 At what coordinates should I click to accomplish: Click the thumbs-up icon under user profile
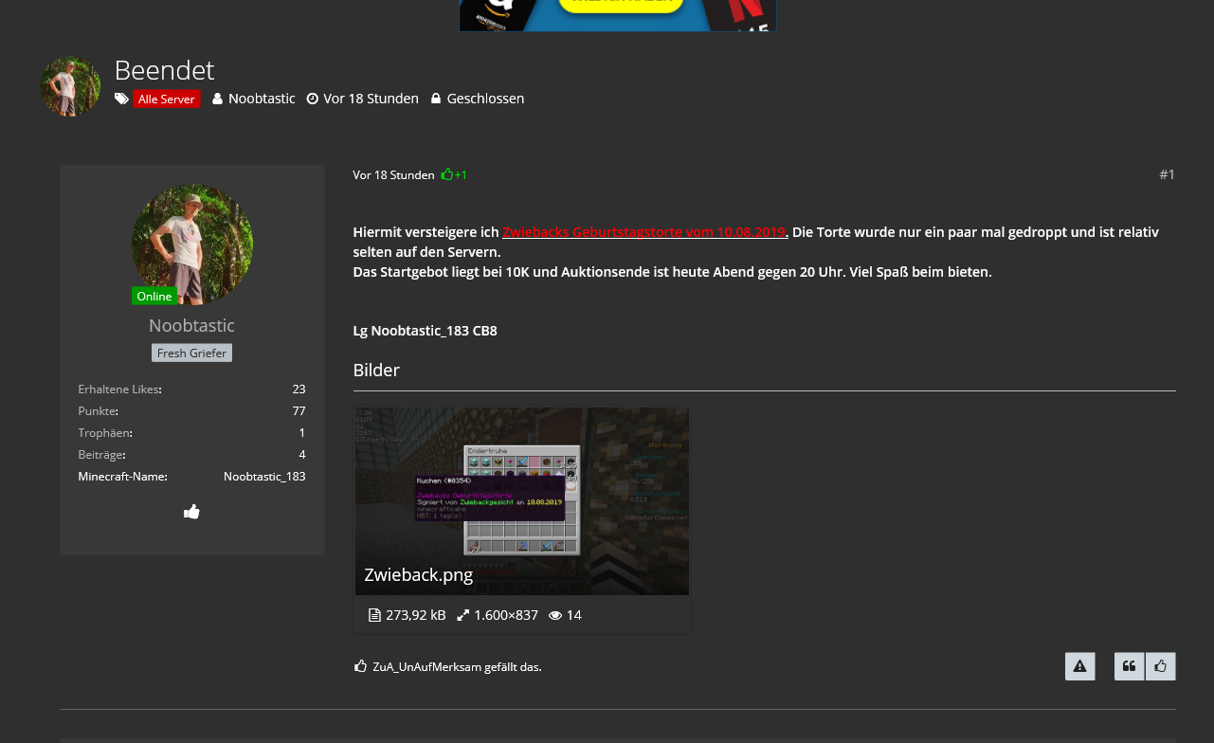click(x=191, y=512)
